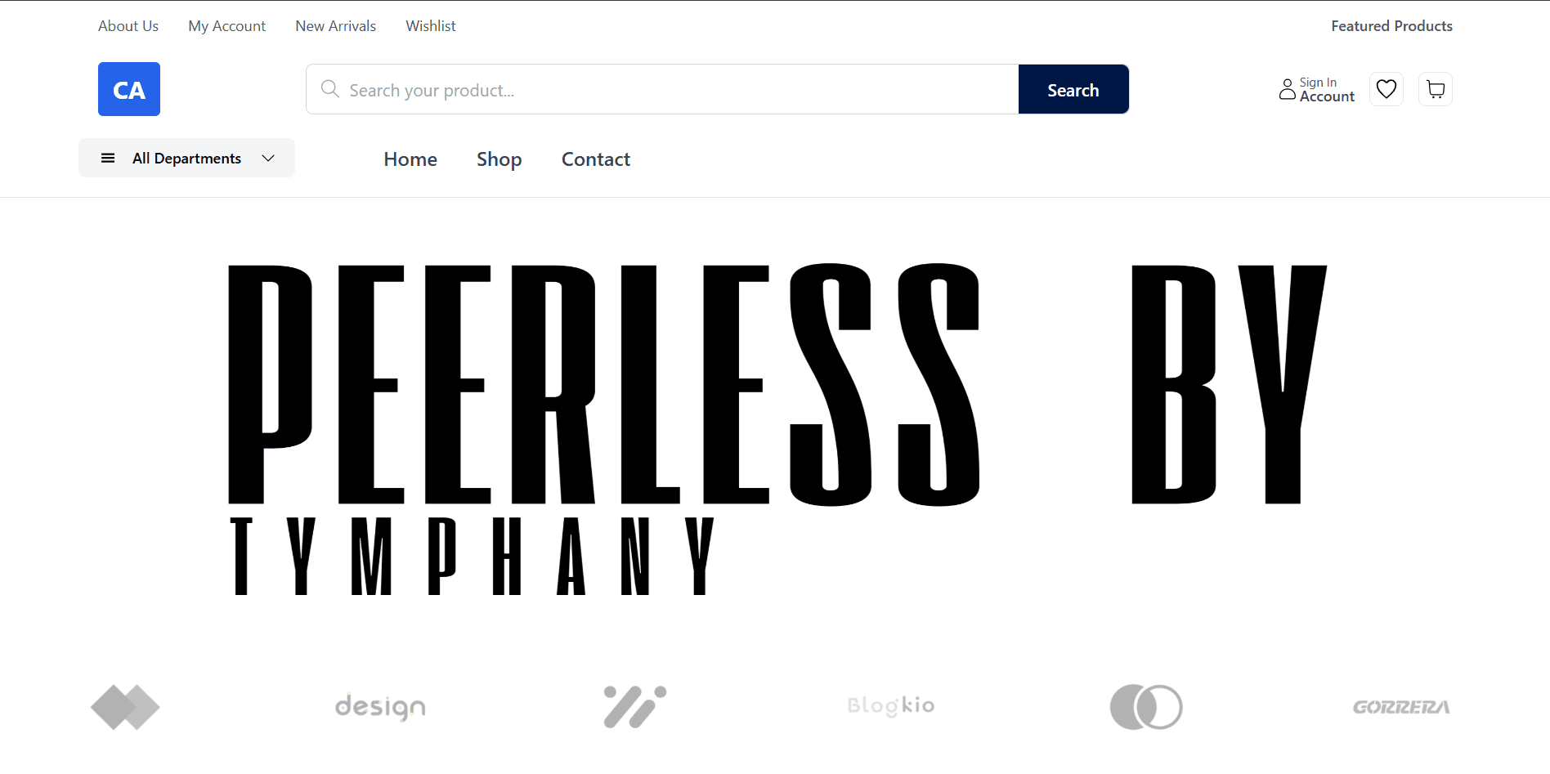The height and width of the screenshot is (774, 1550).
Task: Click the Blogkio brand logo
Action: (x=891, y=706)
